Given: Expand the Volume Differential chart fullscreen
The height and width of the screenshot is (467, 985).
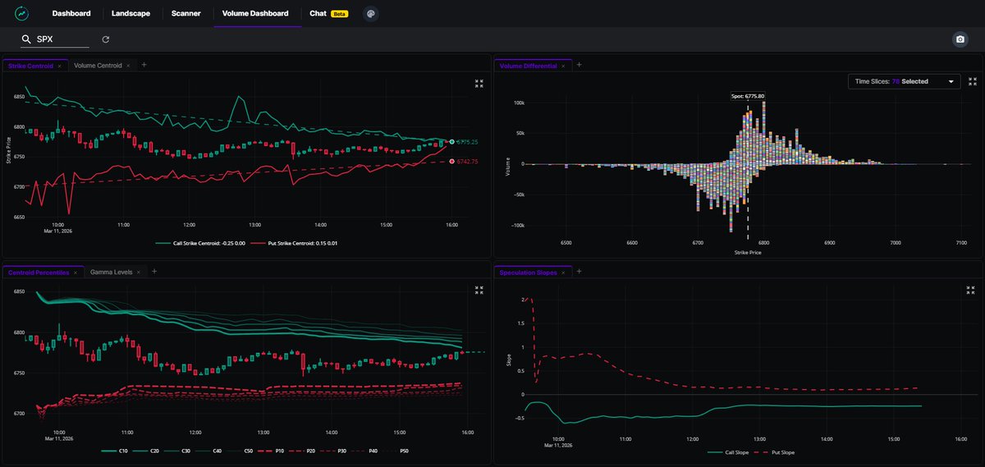Looking at the screenshot, I should click(x=972, y=81).
